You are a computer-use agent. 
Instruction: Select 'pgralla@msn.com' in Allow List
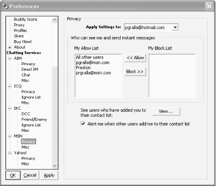pyautogui.click(x=93, y=63)
